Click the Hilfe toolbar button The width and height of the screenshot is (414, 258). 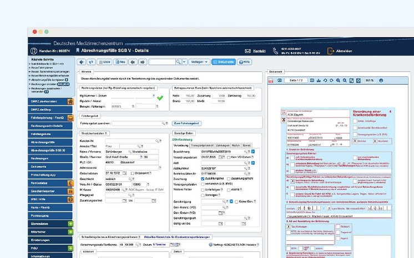pos(245,62)
